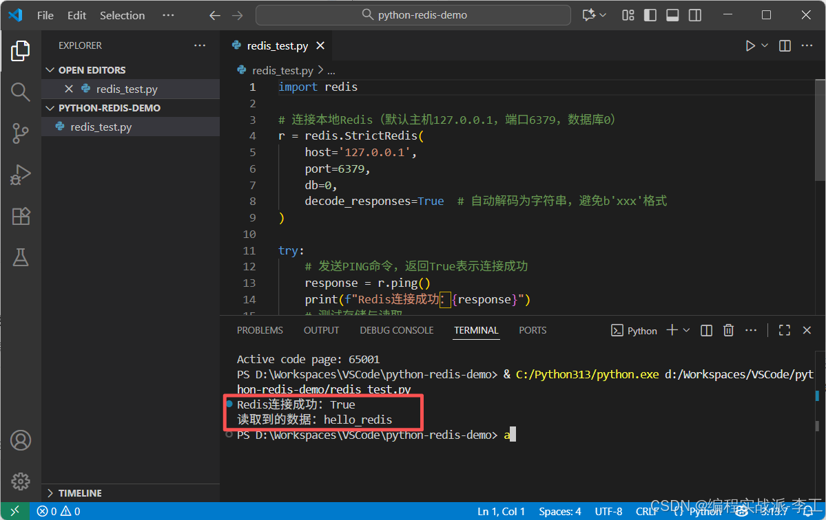Click the 'import redis' code line

[318, 87]
